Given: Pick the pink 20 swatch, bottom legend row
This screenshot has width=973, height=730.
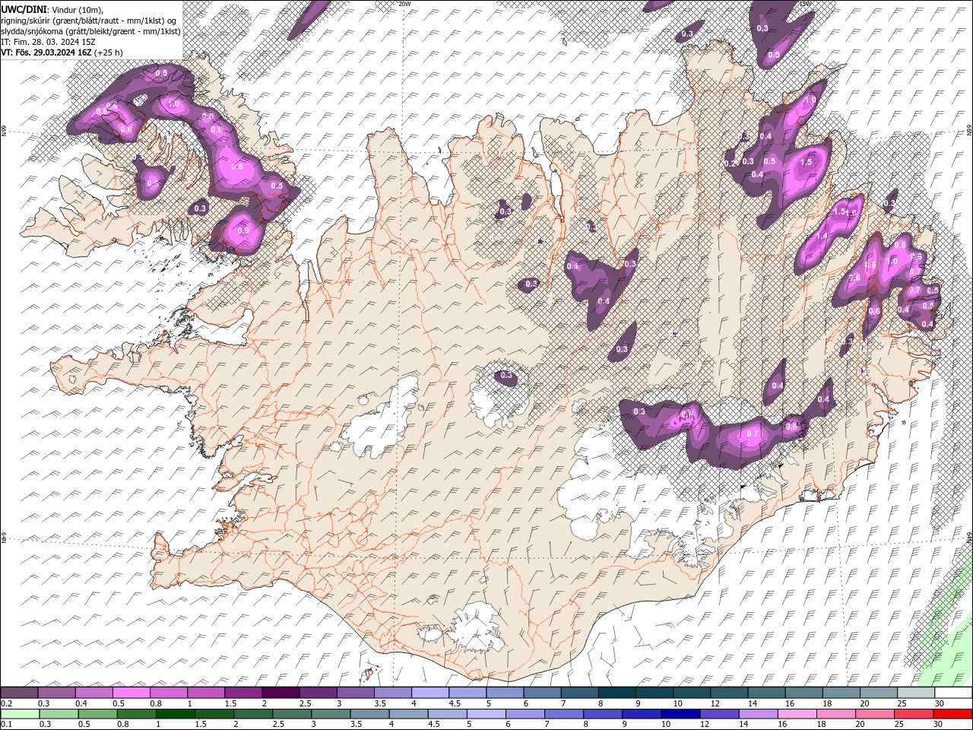Looking at the screenshot, I should point(874,714).
